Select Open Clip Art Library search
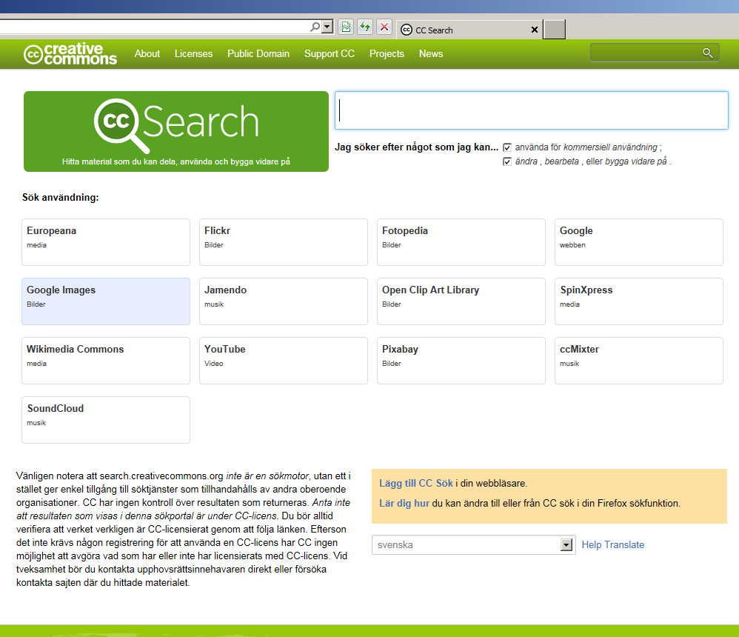Image resolution: width=739 pixels, height=637 pixels. [x=461, y=301]
